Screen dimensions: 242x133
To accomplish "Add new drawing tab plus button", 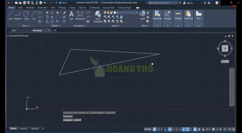I will [55, 30].
